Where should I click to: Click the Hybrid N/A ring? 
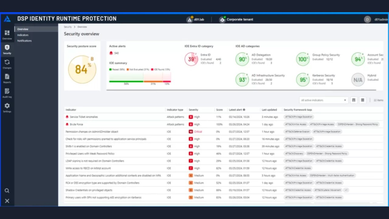[358, 80]
